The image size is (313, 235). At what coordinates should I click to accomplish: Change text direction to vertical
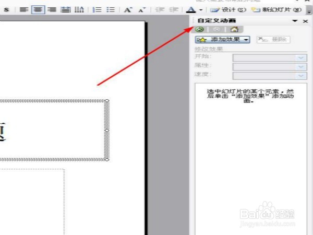[79, 9]
